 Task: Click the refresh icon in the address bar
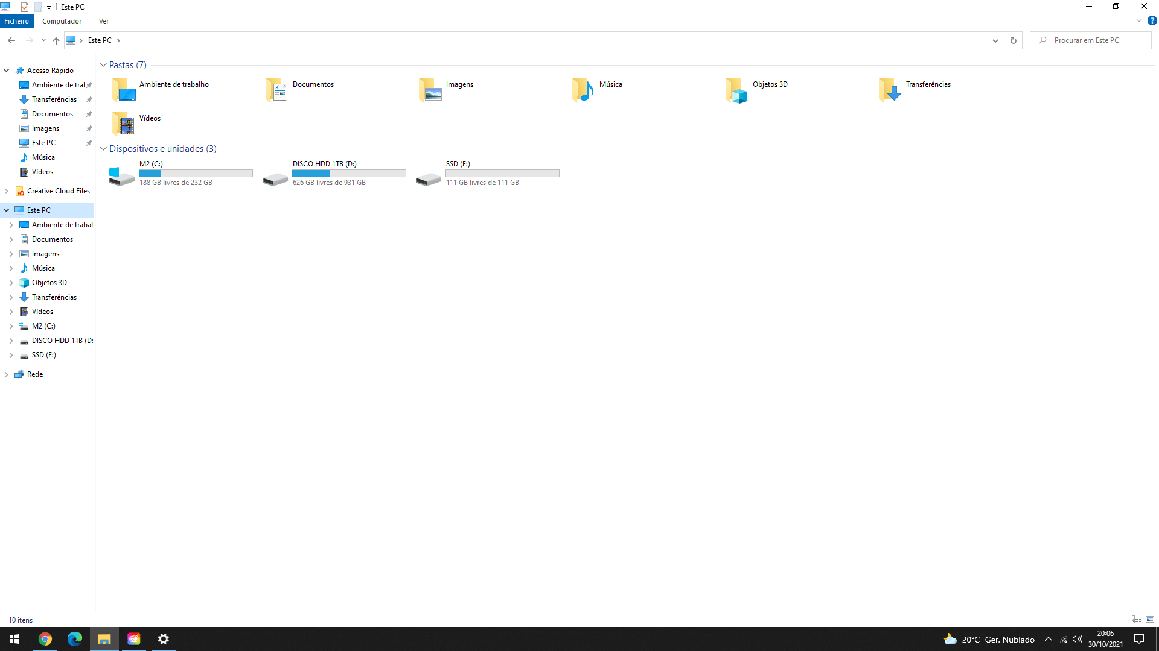pos(1014,40)
